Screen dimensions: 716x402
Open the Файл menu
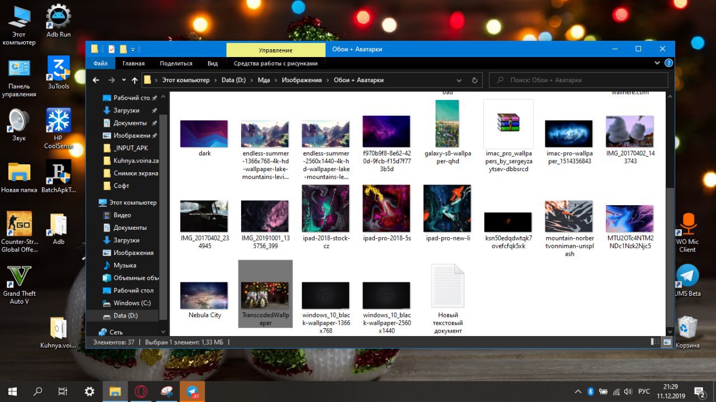click(101, 63)
